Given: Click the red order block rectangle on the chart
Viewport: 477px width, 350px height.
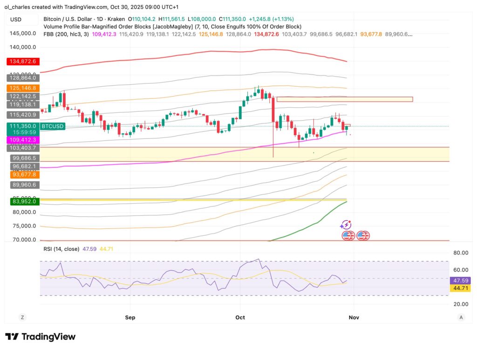Looking at the screenshot, I should coord(345,99).
